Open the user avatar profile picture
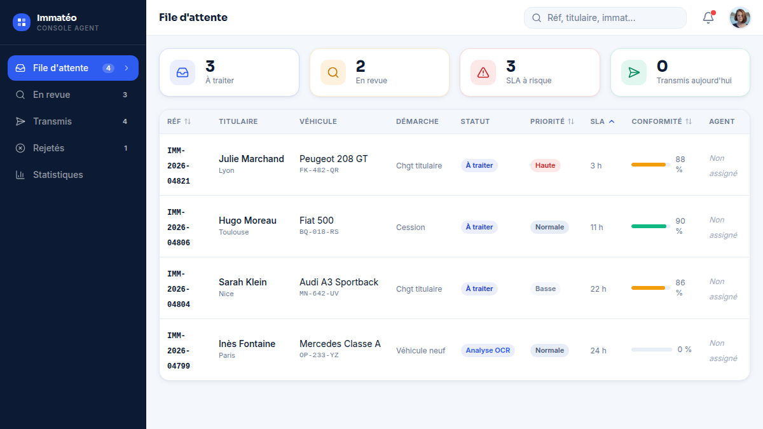763x429 pixels. coord(740,18)
